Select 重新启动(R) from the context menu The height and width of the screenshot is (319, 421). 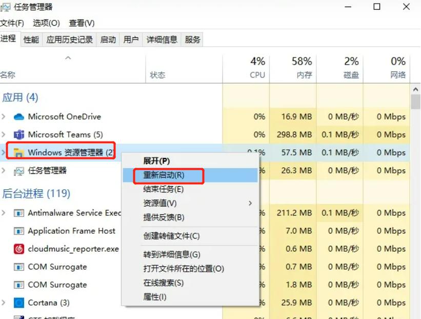164,176
